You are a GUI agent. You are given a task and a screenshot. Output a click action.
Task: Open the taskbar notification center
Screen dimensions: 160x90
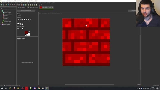click(157, 88)
